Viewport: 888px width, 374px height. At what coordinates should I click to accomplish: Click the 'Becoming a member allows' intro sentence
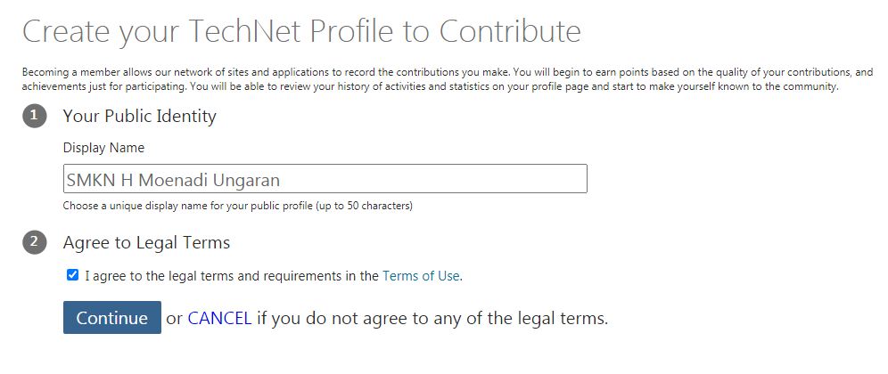point(267,72)
